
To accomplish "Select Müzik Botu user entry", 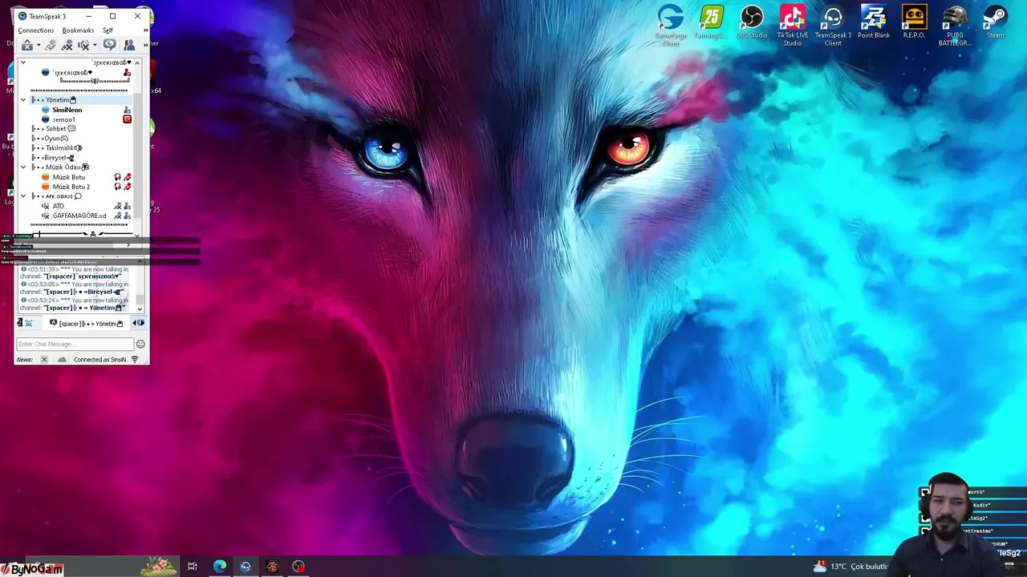I will [68, 177].
